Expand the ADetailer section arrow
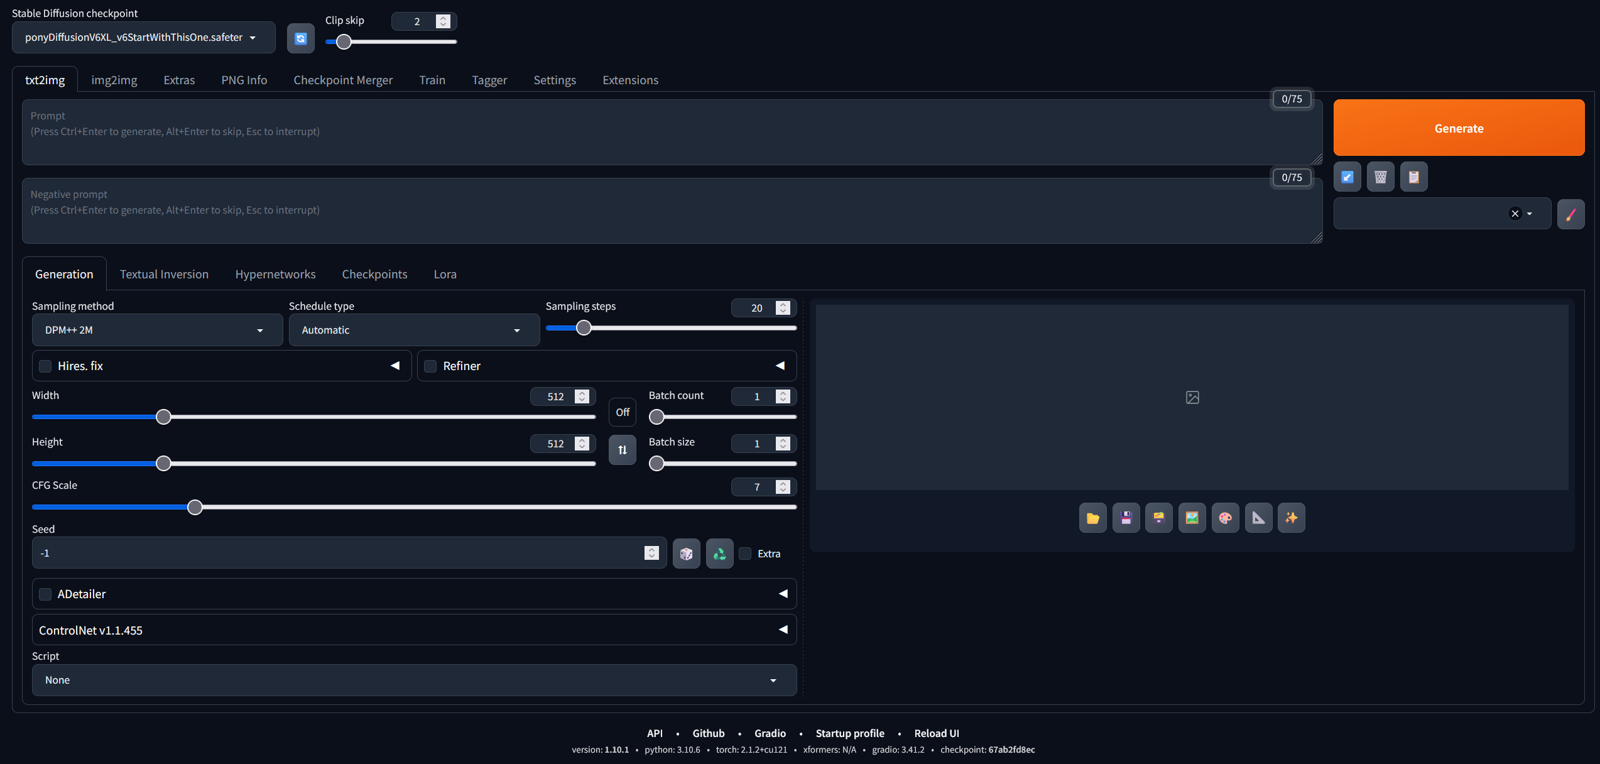The width and height of the screenshot is (1600, 764). (783, 594)
